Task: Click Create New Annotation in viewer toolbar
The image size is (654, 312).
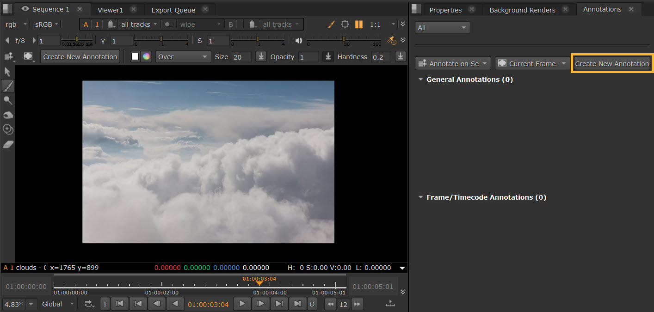Action: coord(80,57)
